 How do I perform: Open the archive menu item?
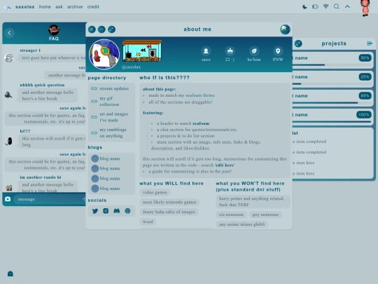coord(75,7)
